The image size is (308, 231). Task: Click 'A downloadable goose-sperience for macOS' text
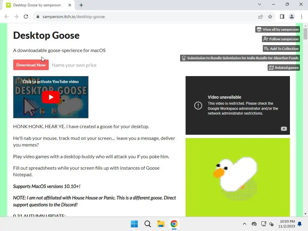59,51
